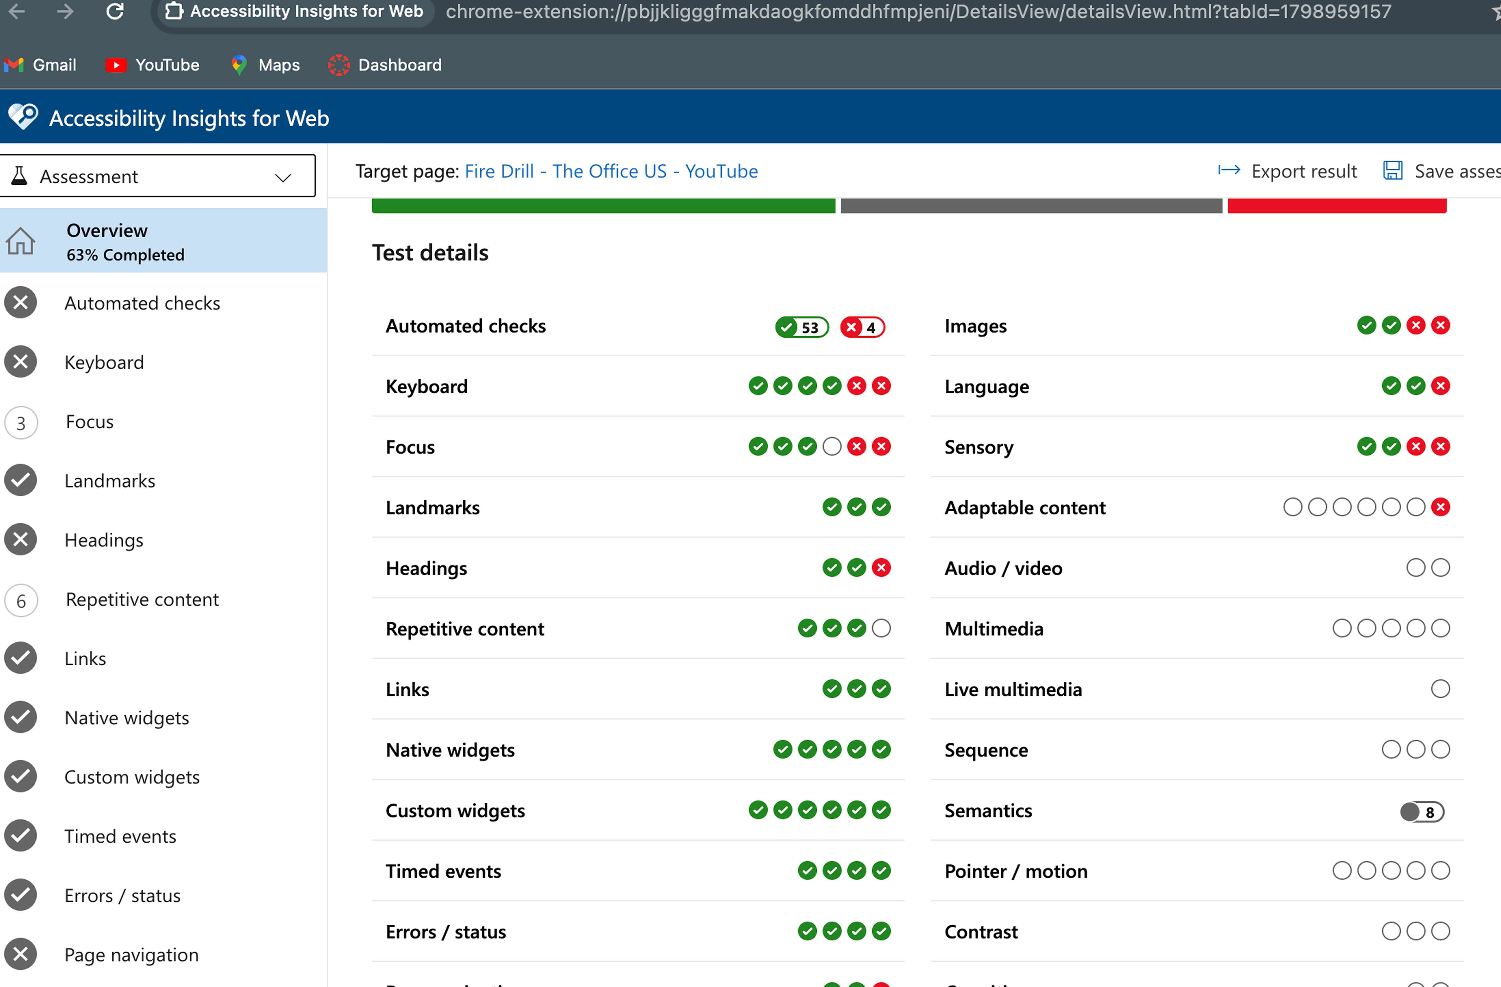Viewport: 1501px width, 987px height.
Task: Click the number 3 badge beside Focus
Action: click(x=21, y=422)
